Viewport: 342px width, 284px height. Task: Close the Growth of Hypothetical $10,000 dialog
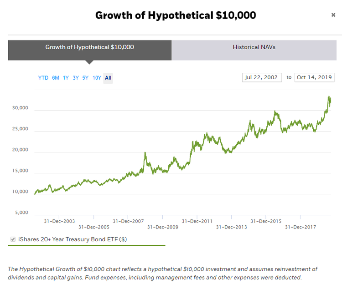[x=333, y=15]
